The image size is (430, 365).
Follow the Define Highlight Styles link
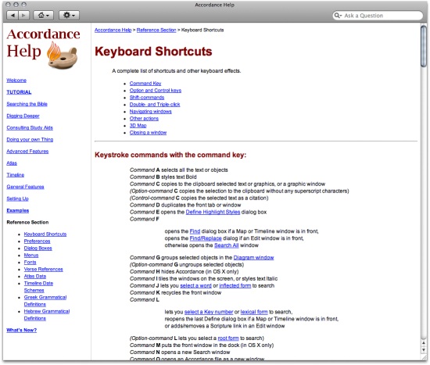[213, 212]
